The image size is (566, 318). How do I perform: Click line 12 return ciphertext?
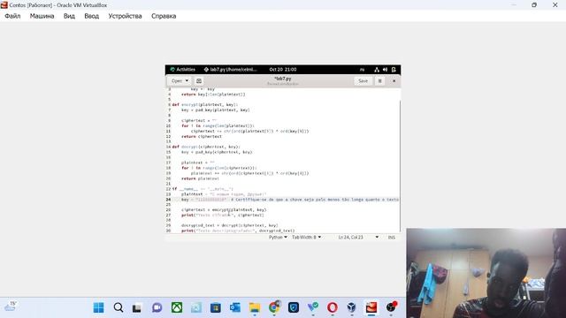(202, 136)
